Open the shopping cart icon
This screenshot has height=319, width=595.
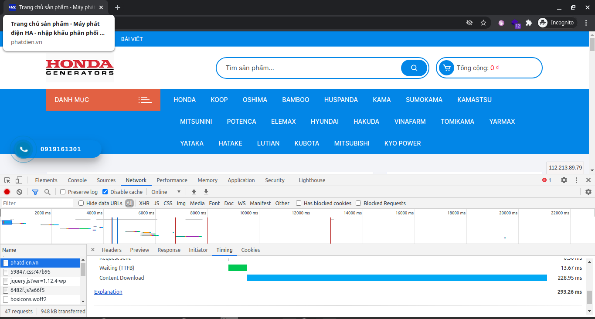(x=446, y=68)
